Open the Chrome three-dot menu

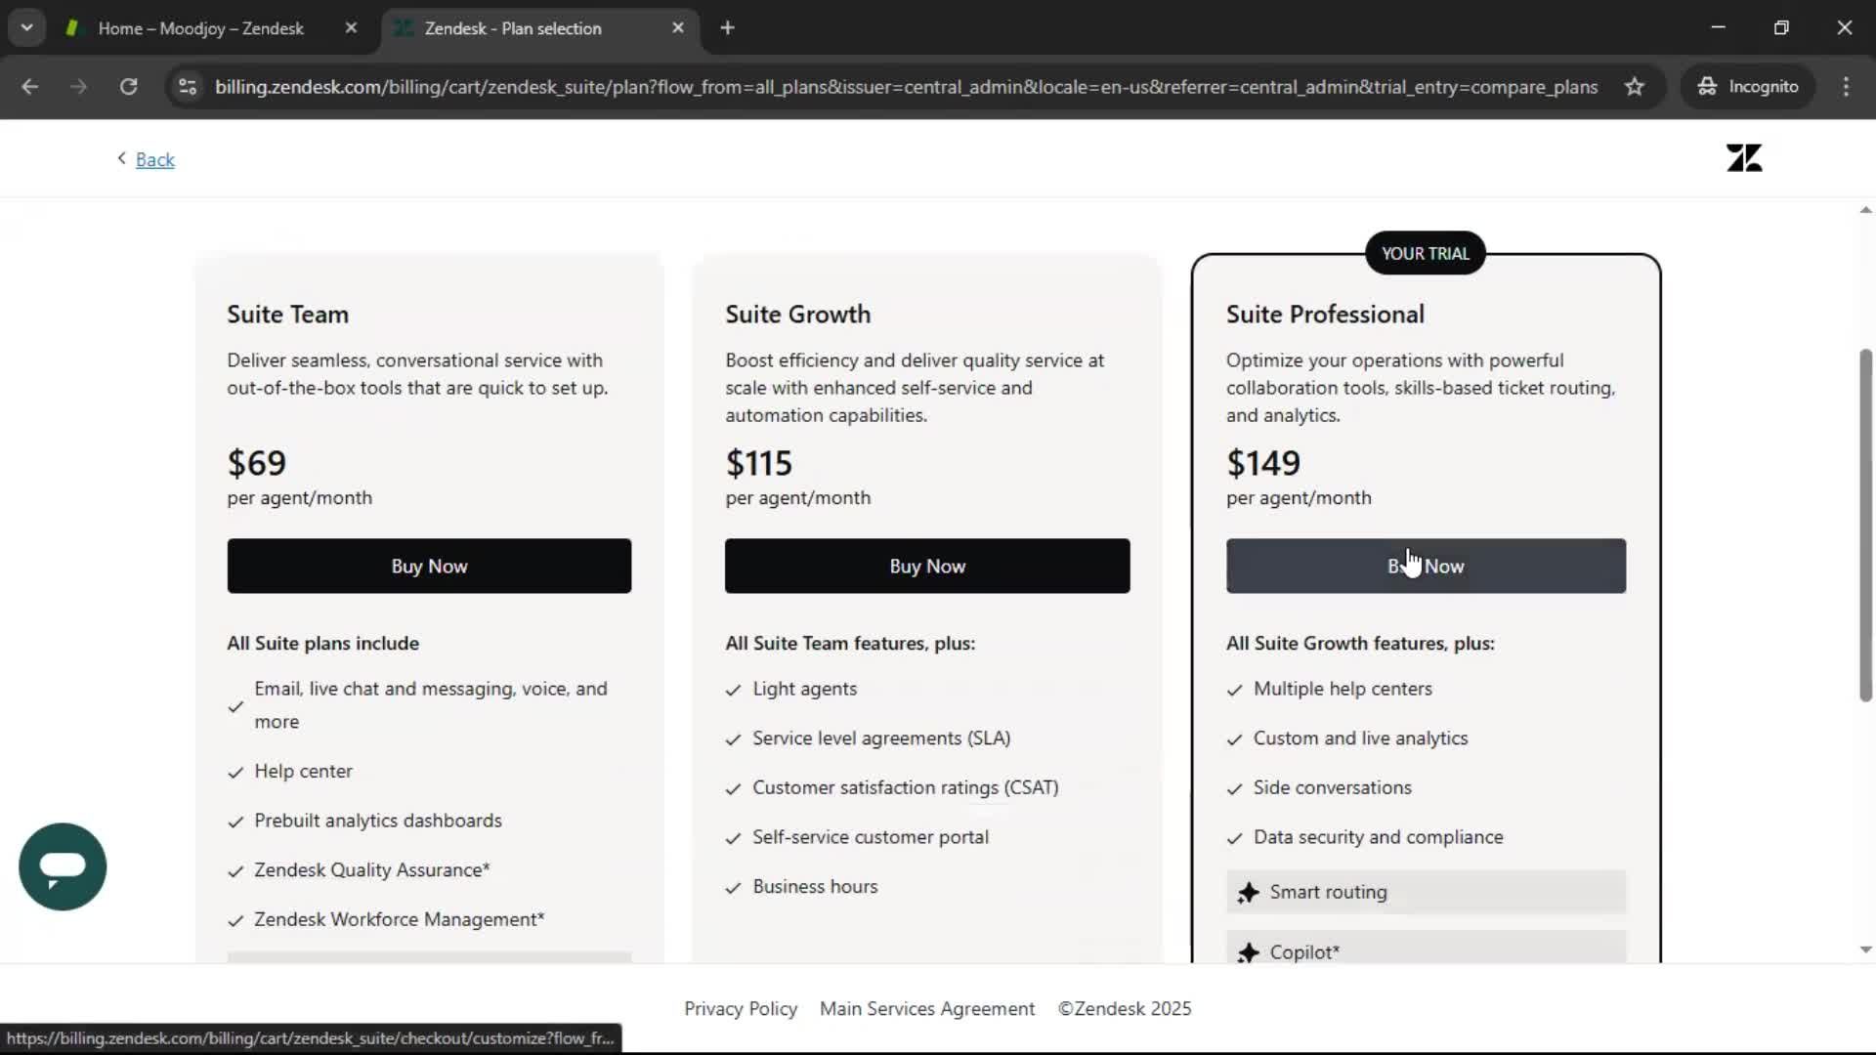point(1846,86)
